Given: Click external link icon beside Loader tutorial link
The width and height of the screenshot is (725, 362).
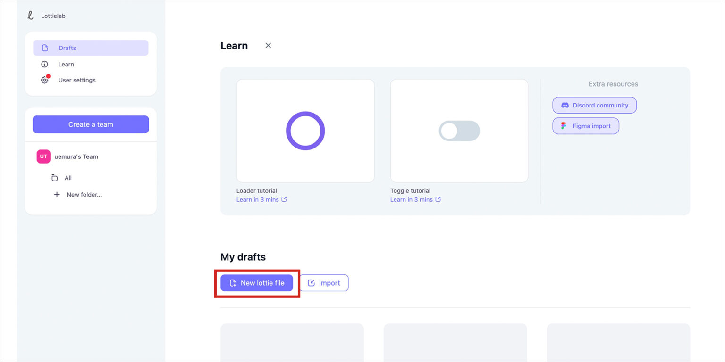Looking at the screenshot, I should tap(284, 199).
